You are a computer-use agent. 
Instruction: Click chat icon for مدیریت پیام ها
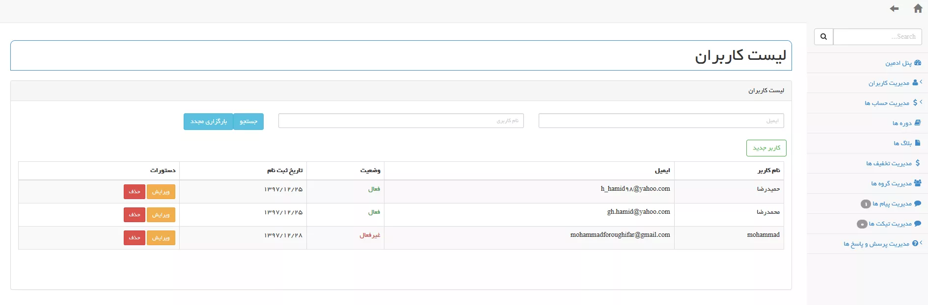918,203
